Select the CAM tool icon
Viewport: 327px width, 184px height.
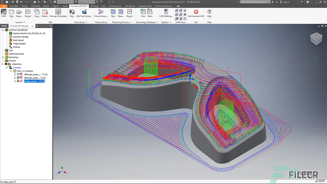point(3,13)
